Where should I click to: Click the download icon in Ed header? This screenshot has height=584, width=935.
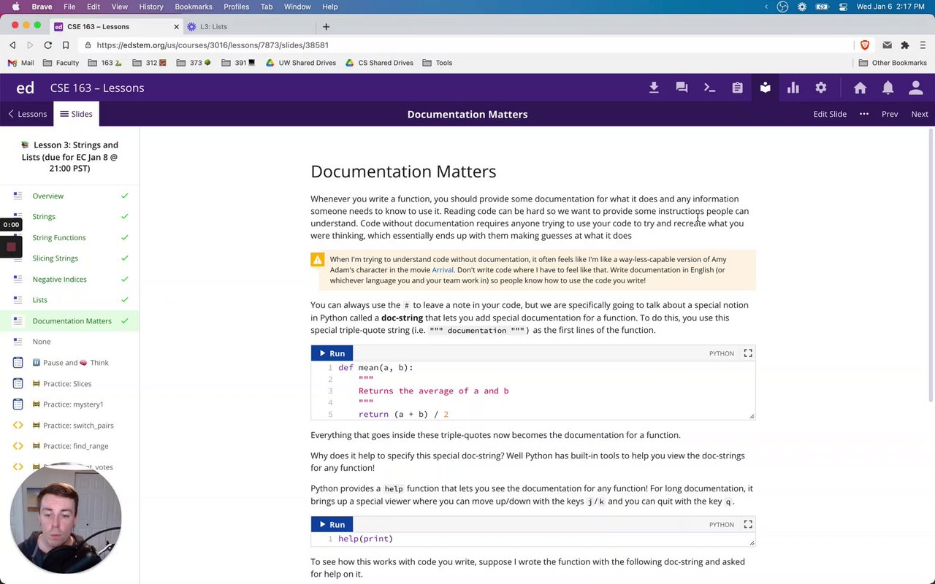point(654,88)
